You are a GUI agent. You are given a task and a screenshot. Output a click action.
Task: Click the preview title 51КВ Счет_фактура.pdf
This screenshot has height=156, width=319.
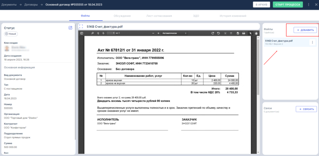(105, 27)
